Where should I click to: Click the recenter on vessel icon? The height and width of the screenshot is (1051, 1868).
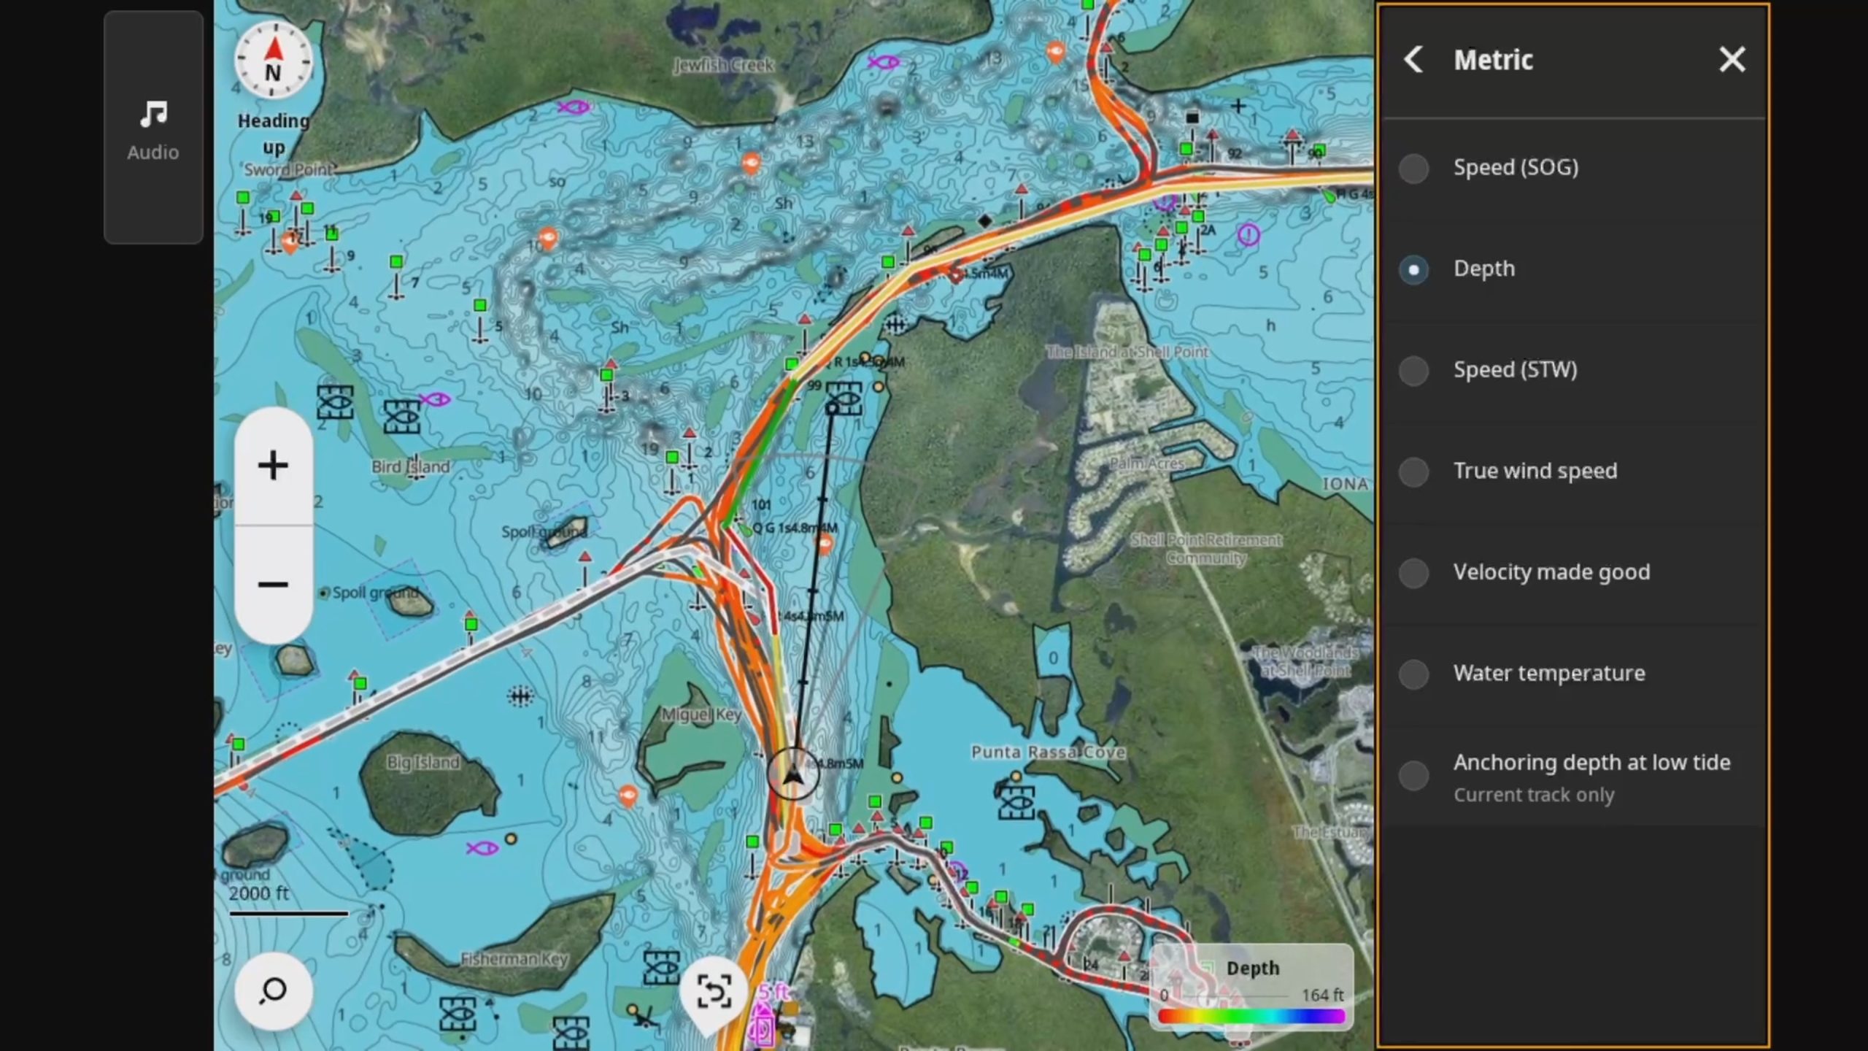click(x=714, y=991)
